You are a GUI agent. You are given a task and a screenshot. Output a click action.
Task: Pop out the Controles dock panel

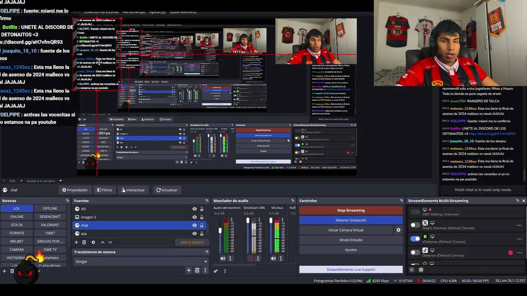(401, 201)
